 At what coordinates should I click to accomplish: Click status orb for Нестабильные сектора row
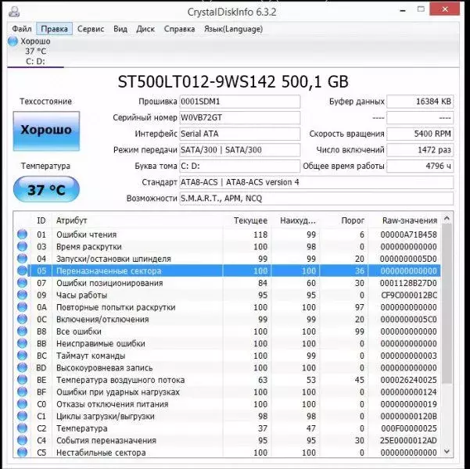22,453
